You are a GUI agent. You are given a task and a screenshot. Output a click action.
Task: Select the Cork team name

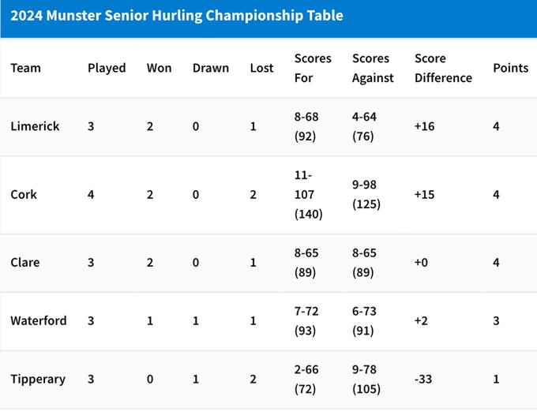pyautogui.click(x=24, y=194)
